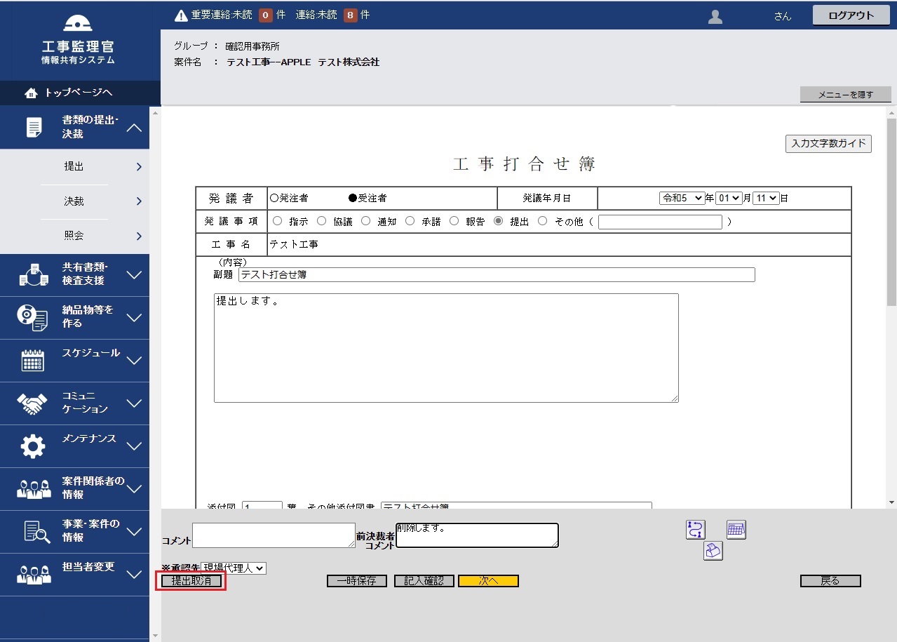The width and height of the screenshot is (897, 642).
Task: Expand the 納品物等を作る chevron
Action: (x=134, y=318)
